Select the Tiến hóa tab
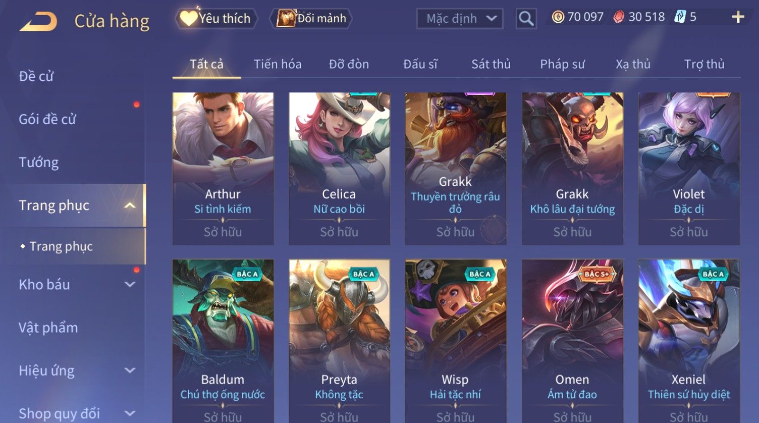Image resolution: width=759 pixels, height=423 pixels. point(278,64)
